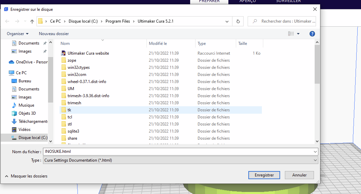361x194 pixels.
Task: Select Ultimaker Cura 5.2.1 breadcrumb
Action: coord(155,21)
